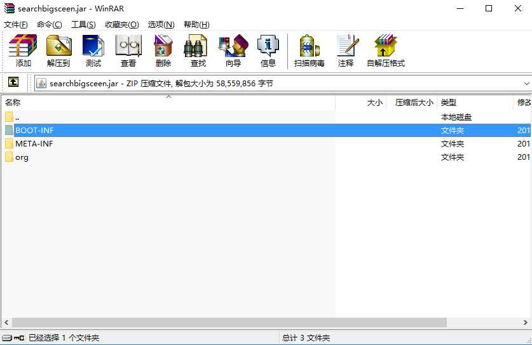Click the horizontal scrollbar thumb
The width and height of the screenshot is (532, 345).
click(x=229, y=322)
